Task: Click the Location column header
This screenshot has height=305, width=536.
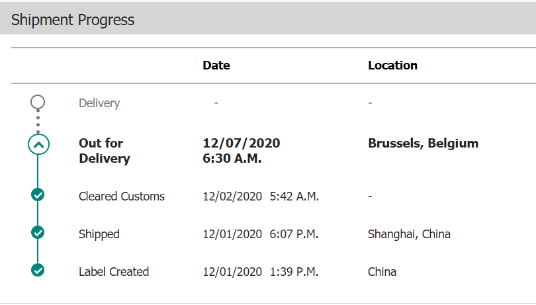Action: [x=392, y=65]
